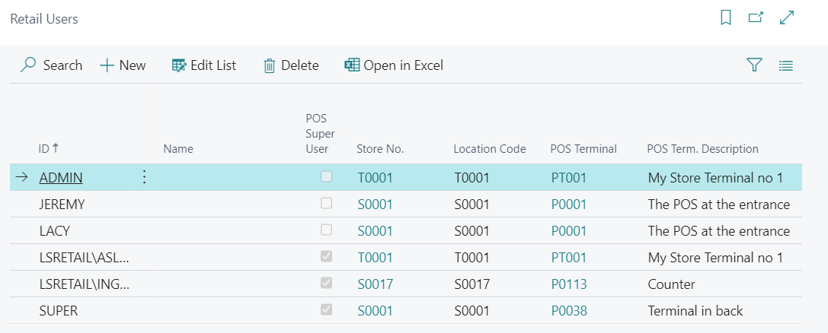Viewport: 828px width, 333px height.
Task: Open page in new window icon
Action: (x=756, y=17)
